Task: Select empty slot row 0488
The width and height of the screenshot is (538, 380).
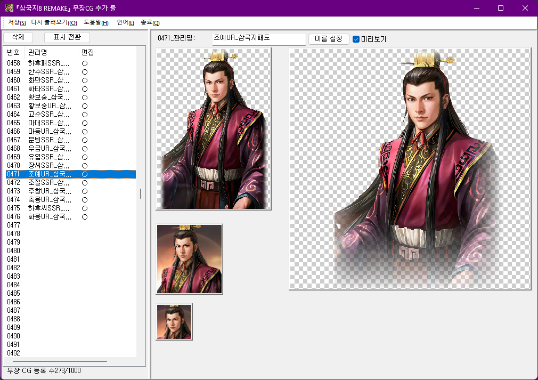Action: coord(71,319)
